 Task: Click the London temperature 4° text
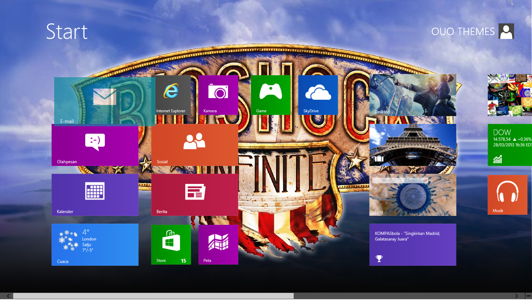click(x=86, y=232)
